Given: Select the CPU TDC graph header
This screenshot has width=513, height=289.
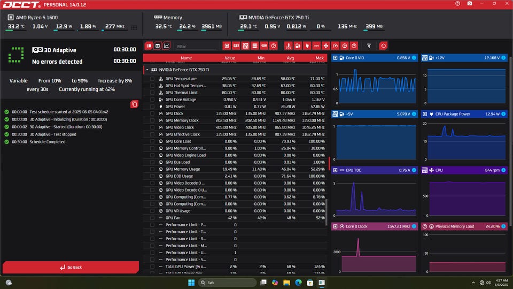Looking at the screenshot, I should [x=375, y=170].
